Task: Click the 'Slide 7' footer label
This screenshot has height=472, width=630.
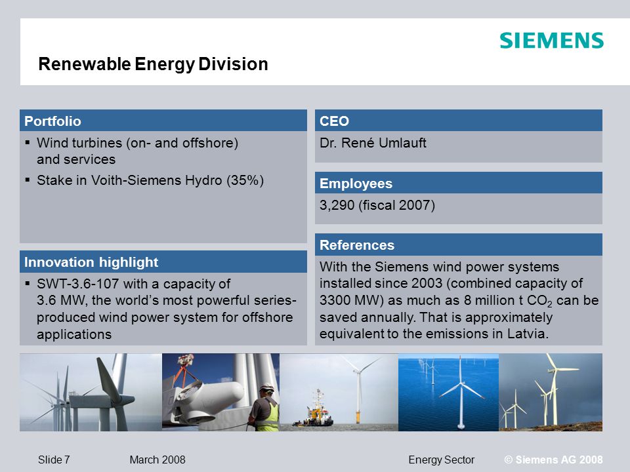Action: 54,460
